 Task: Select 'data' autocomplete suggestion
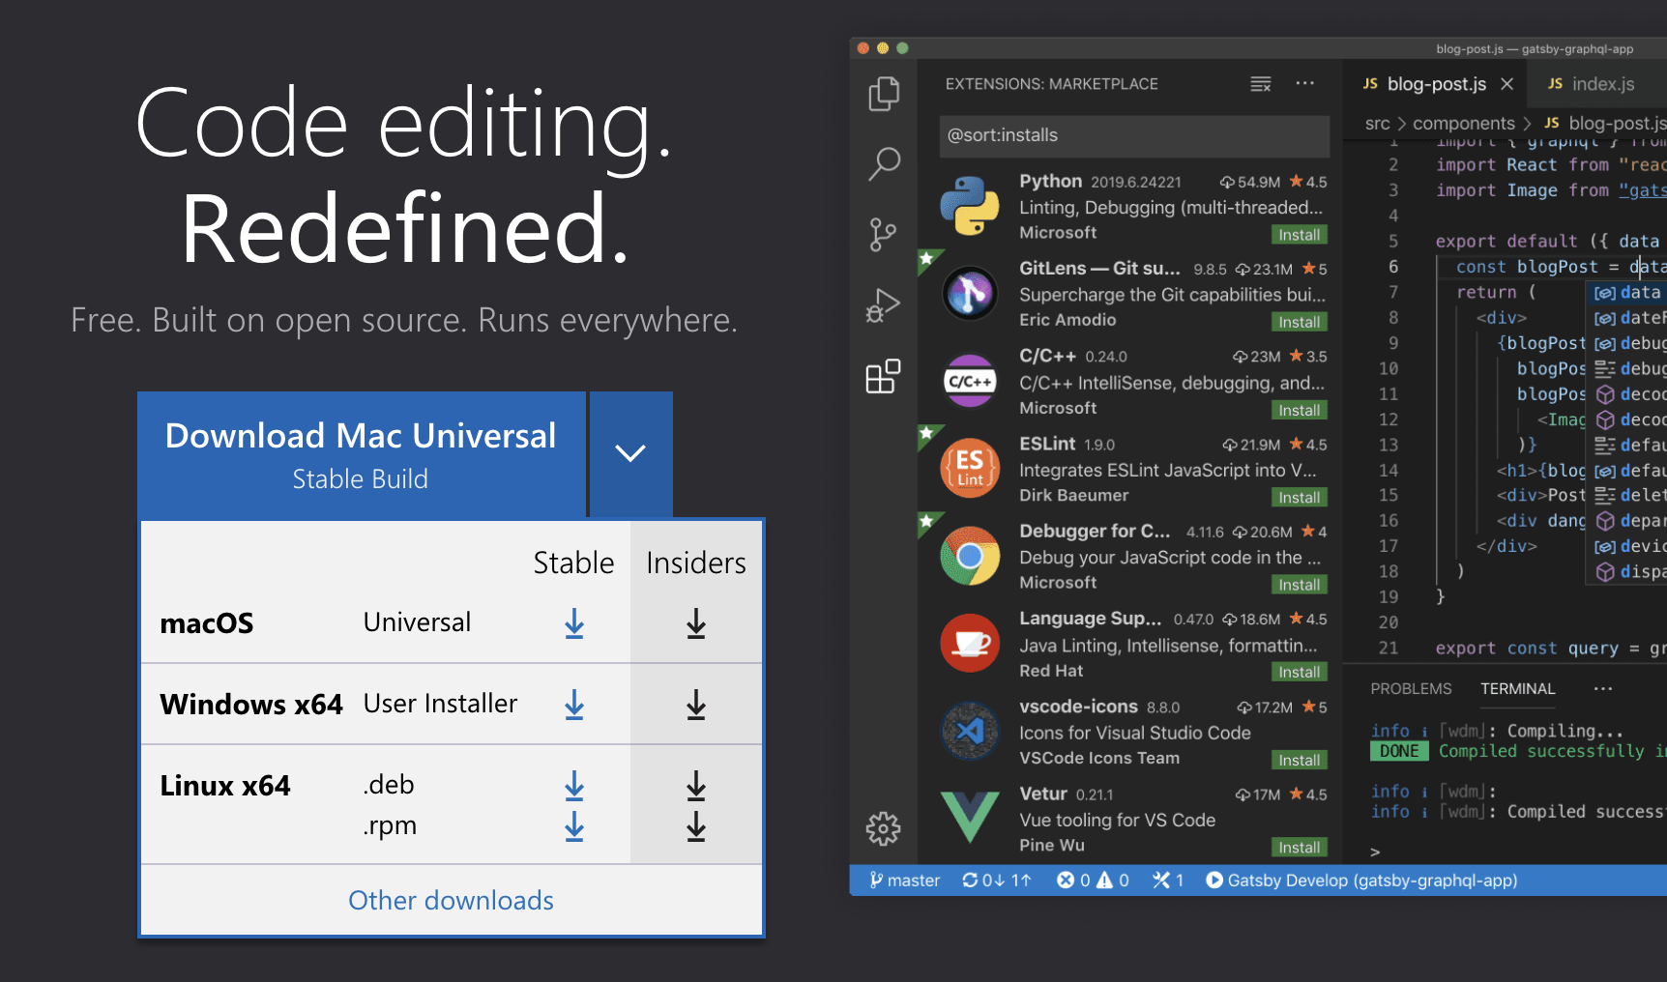(x=1628, y=292)
